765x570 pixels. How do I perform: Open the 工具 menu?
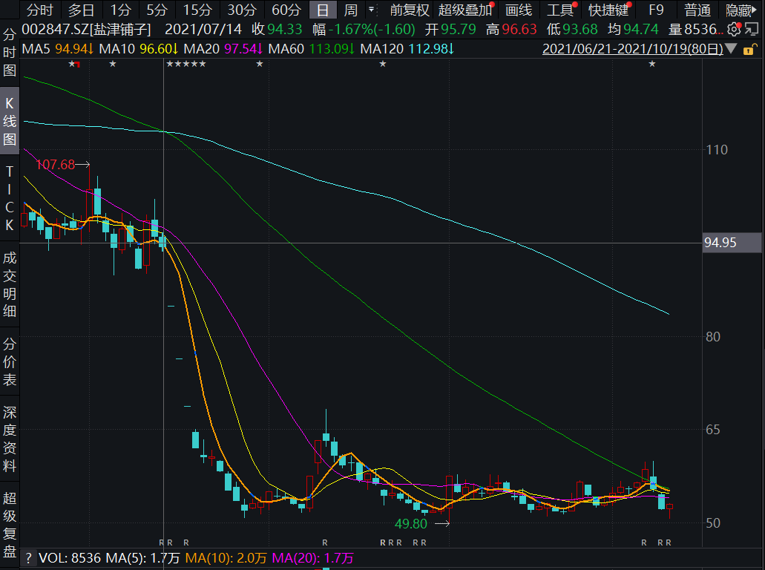(560, 10)
